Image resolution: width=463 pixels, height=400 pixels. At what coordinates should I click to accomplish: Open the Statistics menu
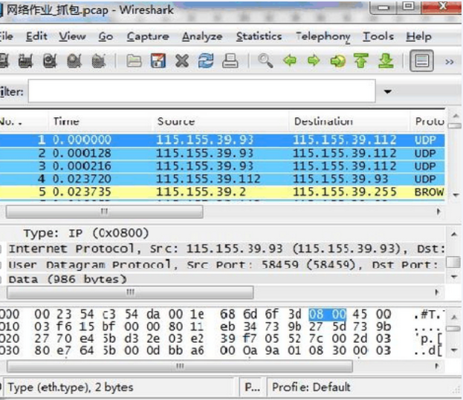point(259,36)
